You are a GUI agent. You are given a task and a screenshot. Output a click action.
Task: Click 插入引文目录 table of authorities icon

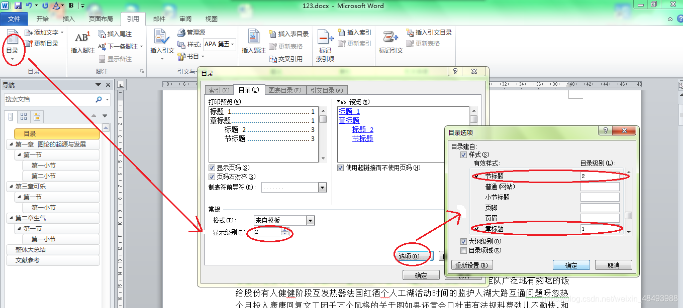pyautogui.click(x=410, y=33)
